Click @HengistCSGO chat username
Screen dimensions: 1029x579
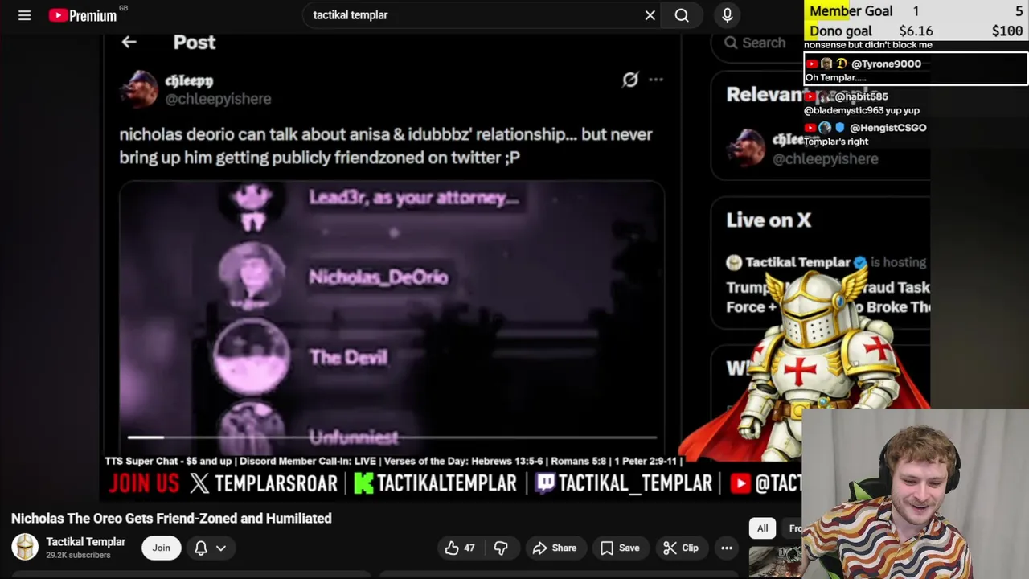pyautogui.click(x=888, y=128)
